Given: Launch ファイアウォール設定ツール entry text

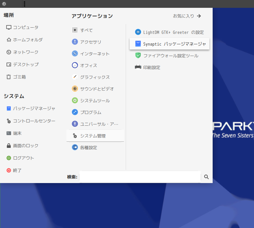Looking at the screenshot, I should pos(171,56).
